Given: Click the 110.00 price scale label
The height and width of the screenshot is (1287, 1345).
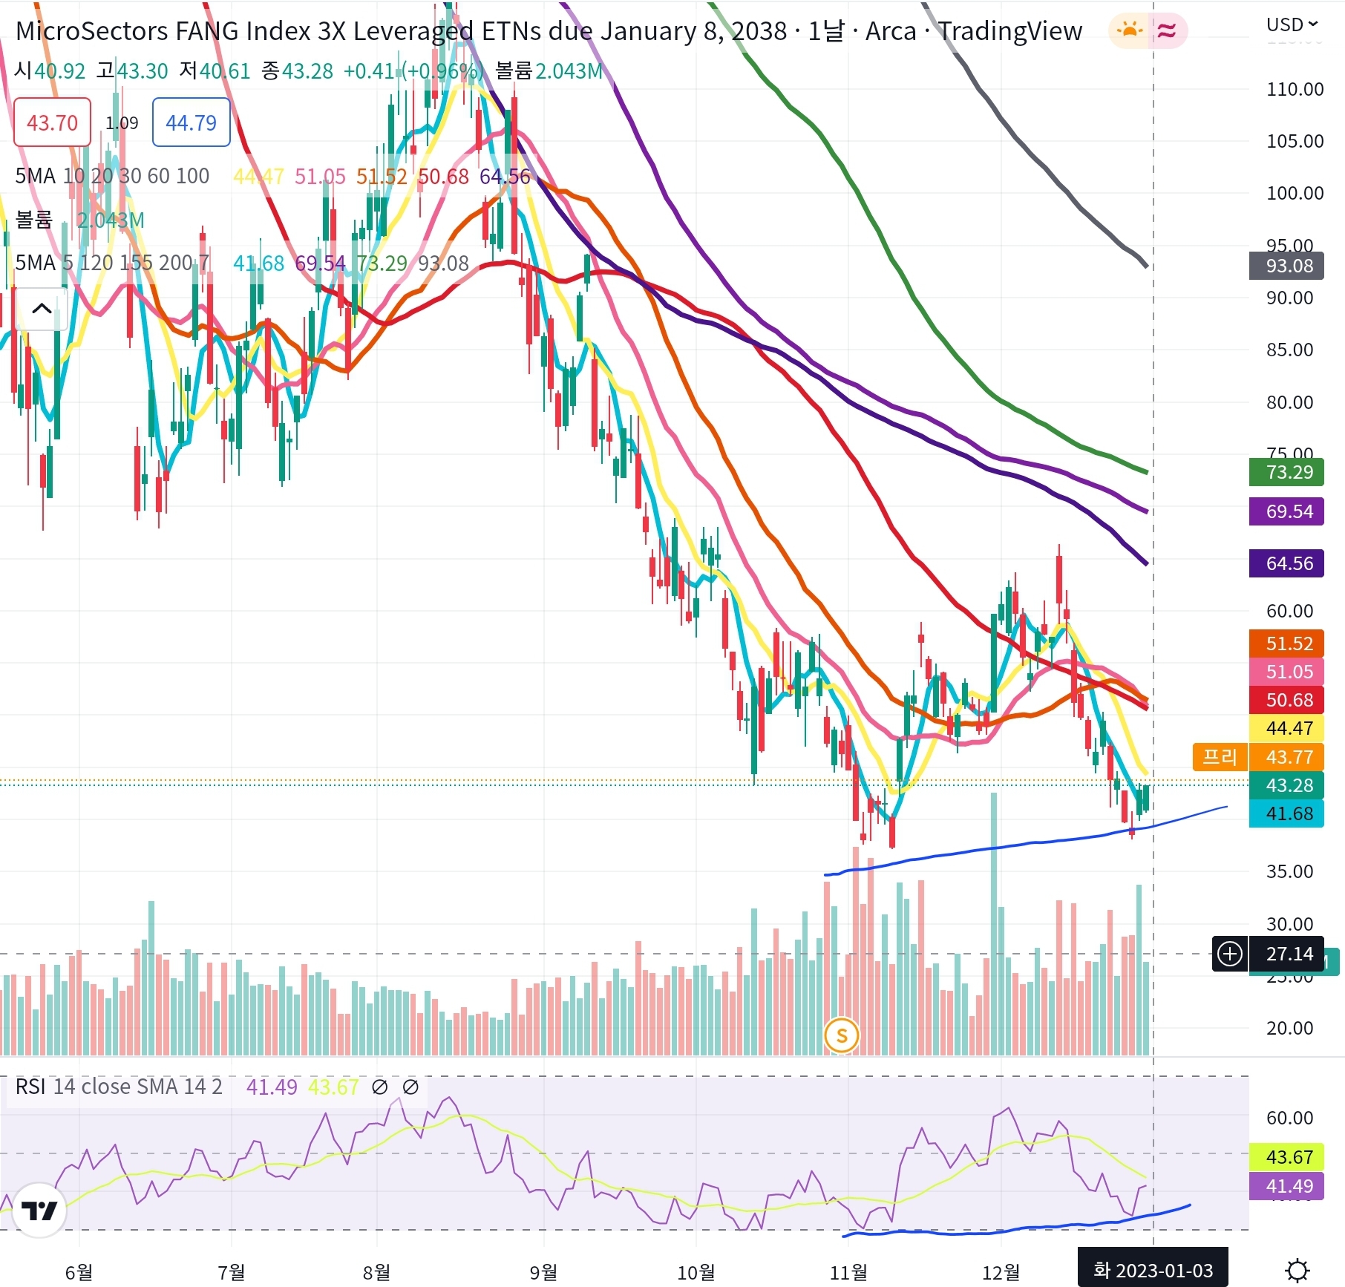Looking at the screenshot, I should pyautogui.click(x=1295, y=89).
